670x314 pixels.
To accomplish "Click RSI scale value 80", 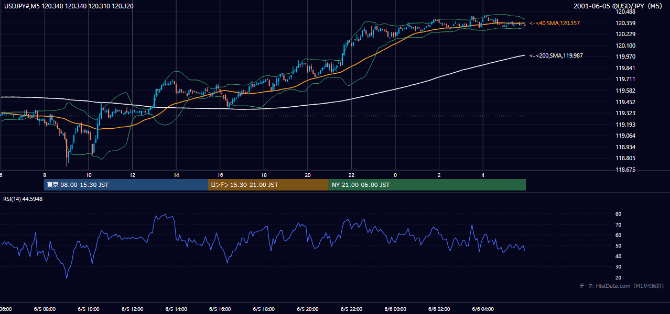I will tap(618, 214).
